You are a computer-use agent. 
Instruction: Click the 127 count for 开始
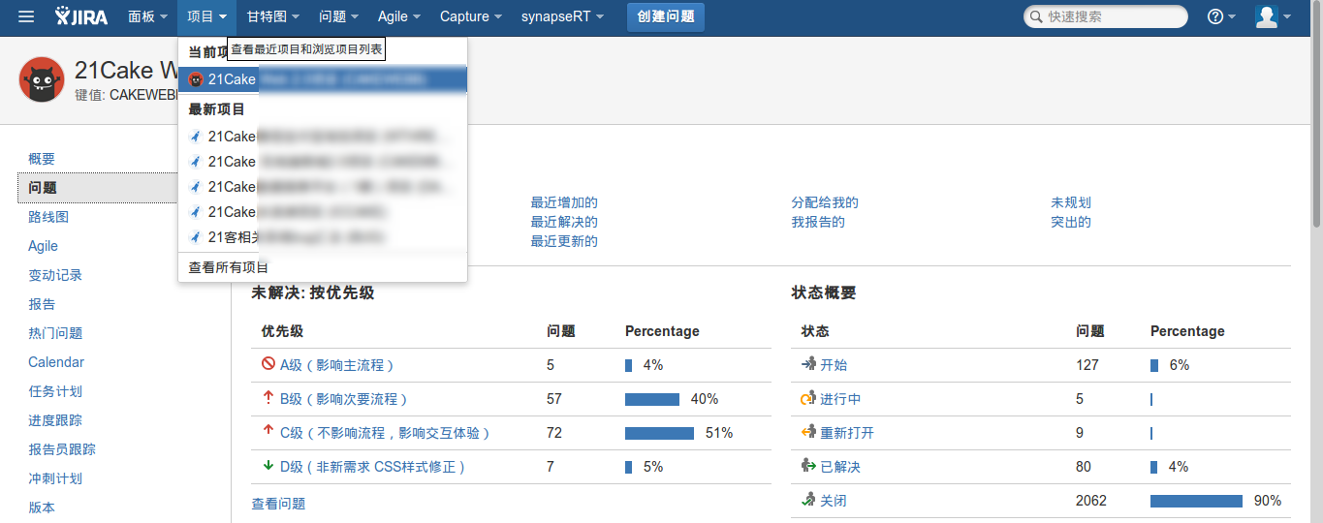click(x=1087, y=365)
